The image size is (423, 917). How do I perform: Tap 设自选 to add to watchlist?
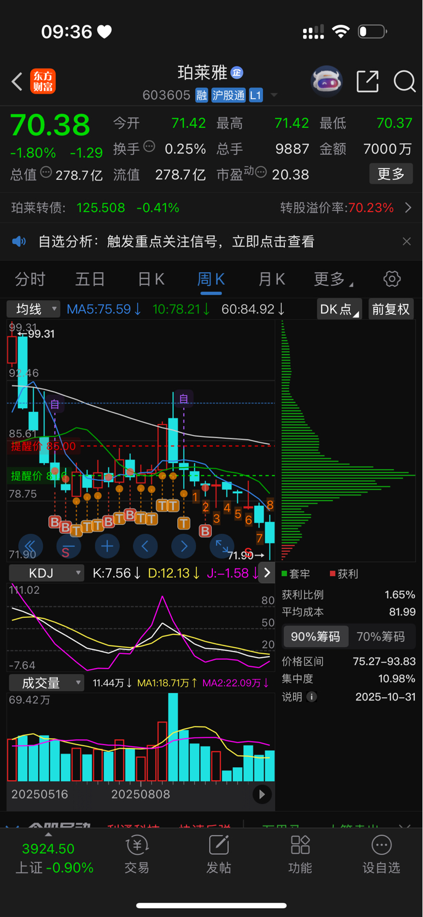pyautogui.click(x=381, y=854)
